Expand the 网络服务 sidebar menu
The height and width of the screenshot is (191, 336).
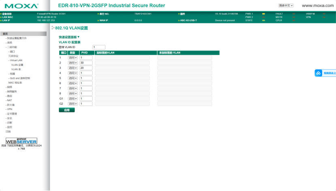[x=12, y=91]
